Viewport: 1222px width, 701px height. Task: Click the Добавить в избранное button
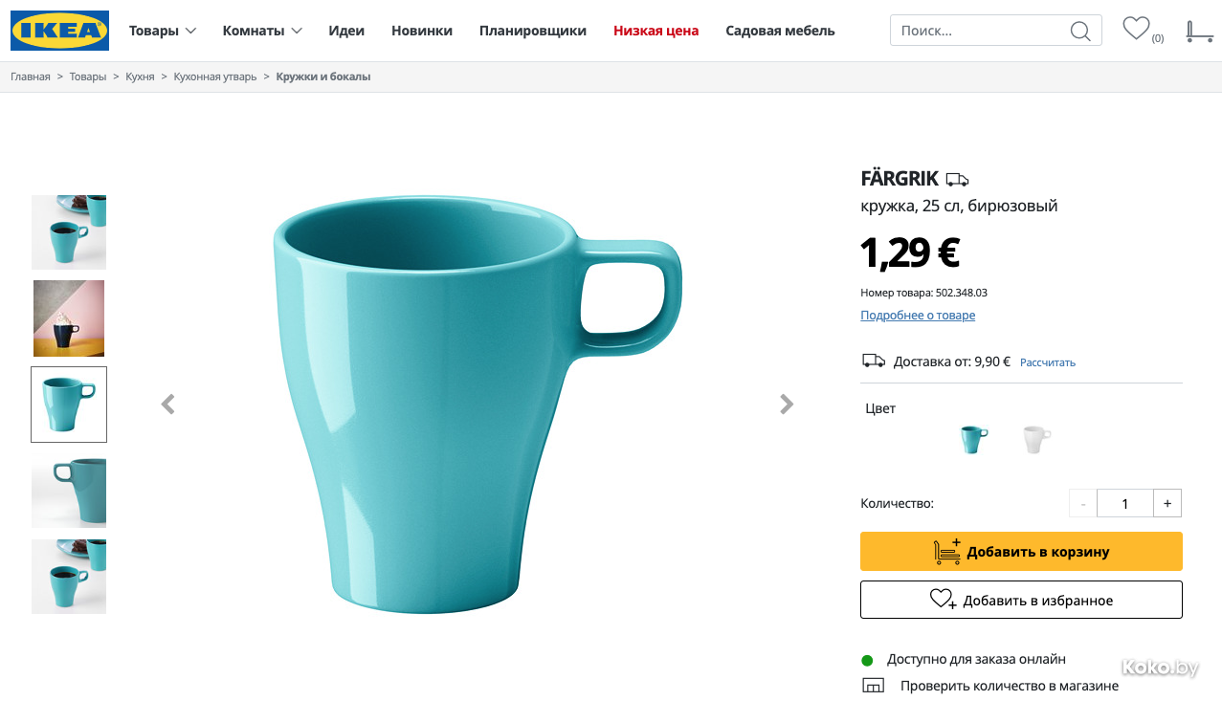[1021, 600]
